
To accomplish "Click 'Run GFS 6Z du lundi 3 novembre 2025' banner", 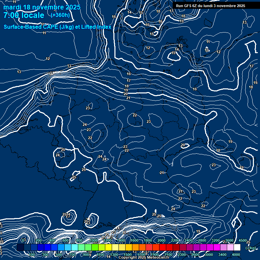I will tap(211, 6).
